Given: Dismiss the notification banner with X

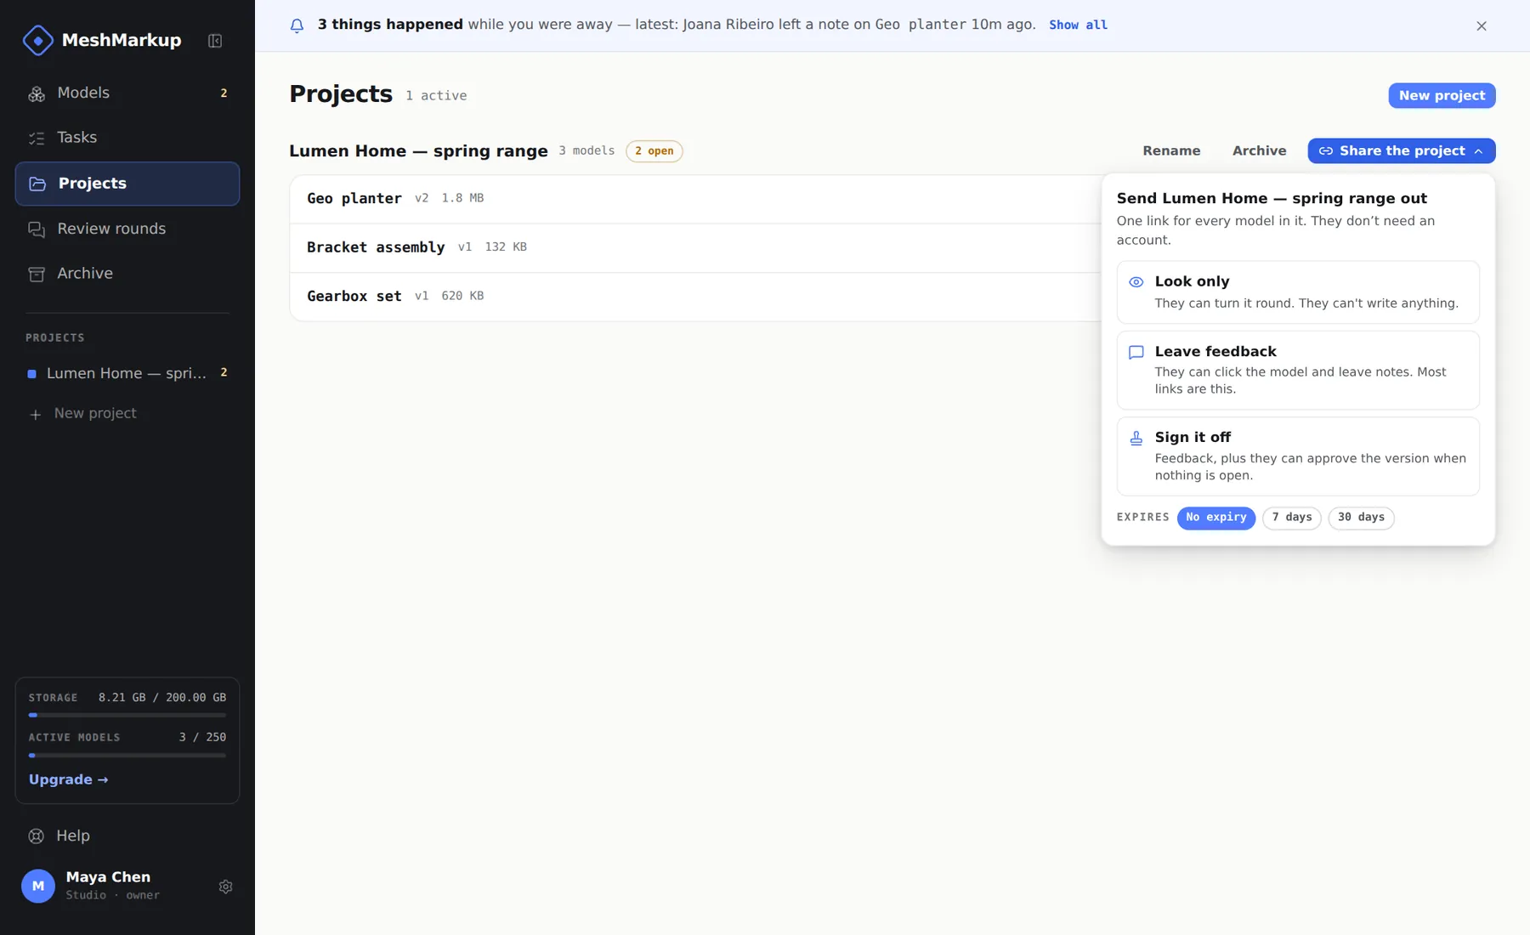Looking at the screenshot, I should pyautogui.click(x=1482, y=25).
